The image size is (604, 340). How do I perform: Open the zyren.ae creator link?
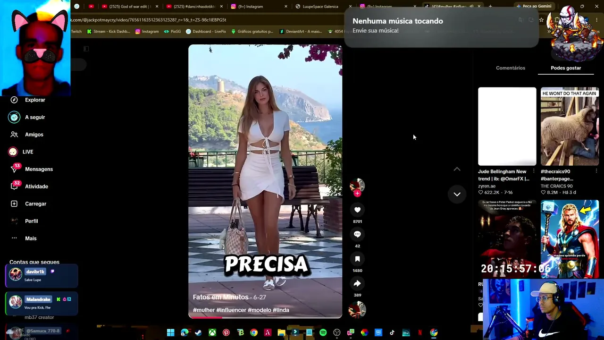[487, 186]
